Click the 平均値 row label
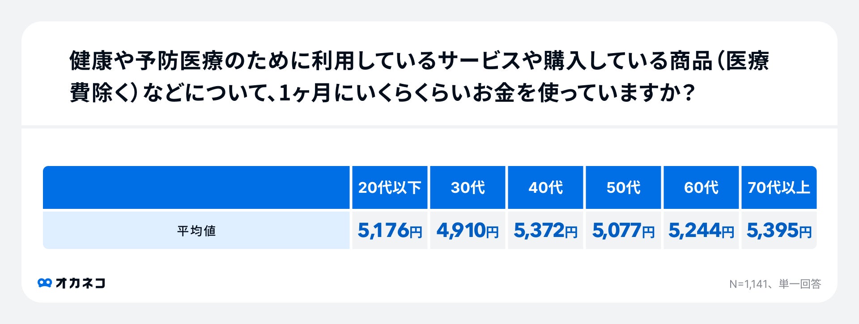 coord(196,230)
